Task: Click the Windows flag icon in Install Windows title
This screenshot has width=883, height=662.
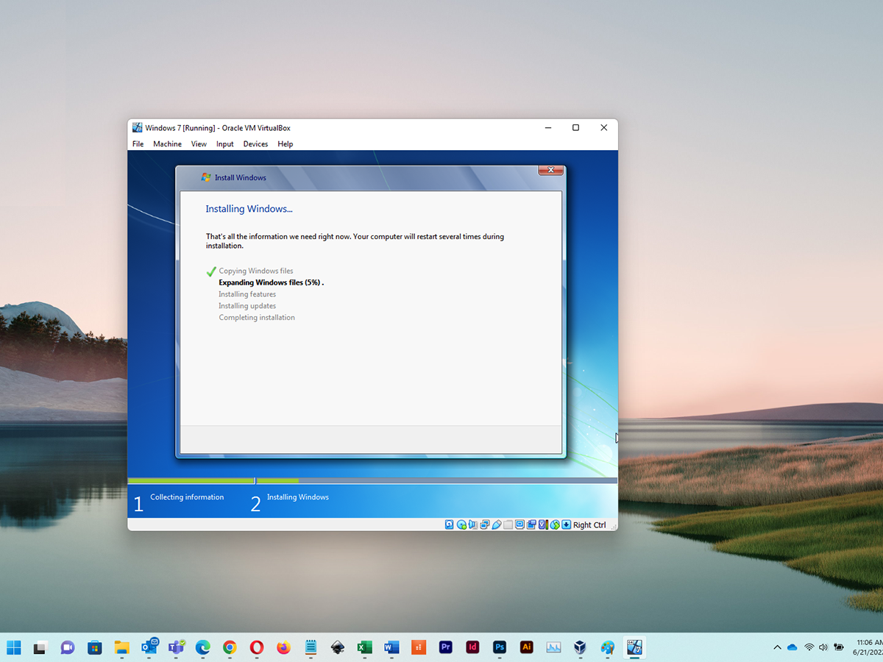Action: coord(206,177)
